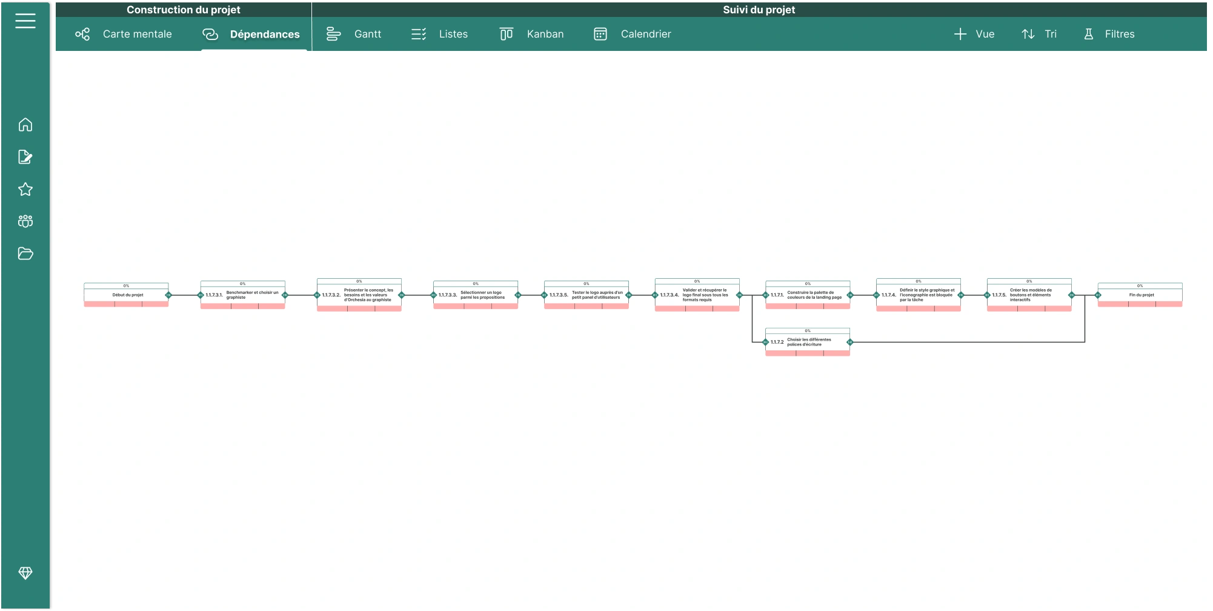Select task Tester le logo auprès d'un panel

coord(586,295)
